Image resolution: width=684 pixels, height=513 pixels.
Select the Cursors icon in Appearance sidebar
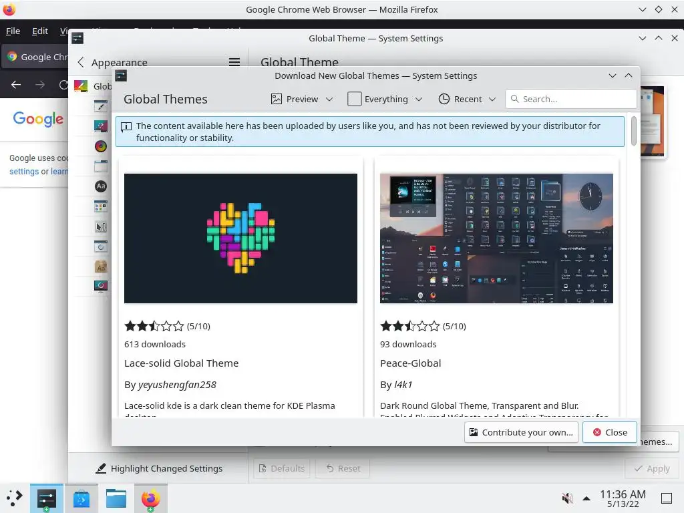101,226
